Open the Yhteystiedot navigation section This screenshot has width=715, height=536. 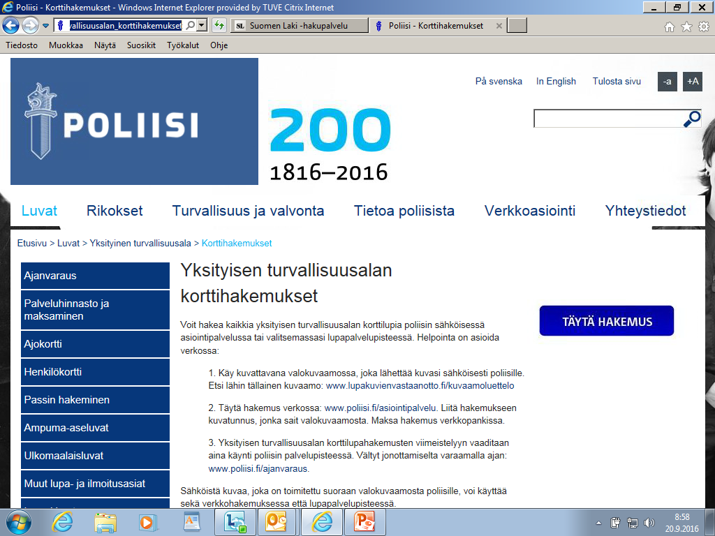point(645,211)
